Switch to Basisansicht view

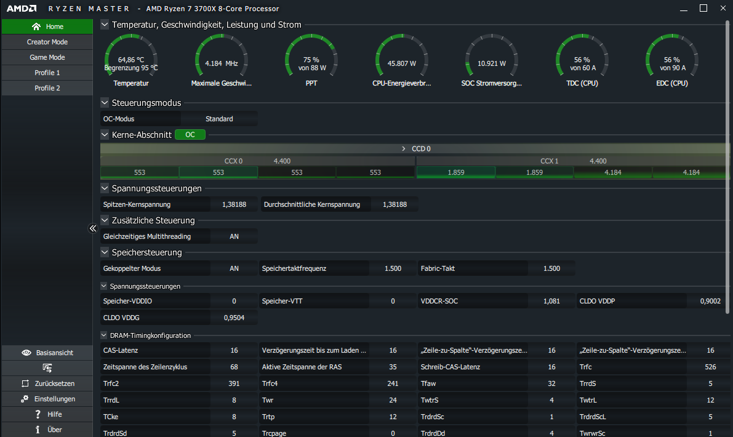47,353
